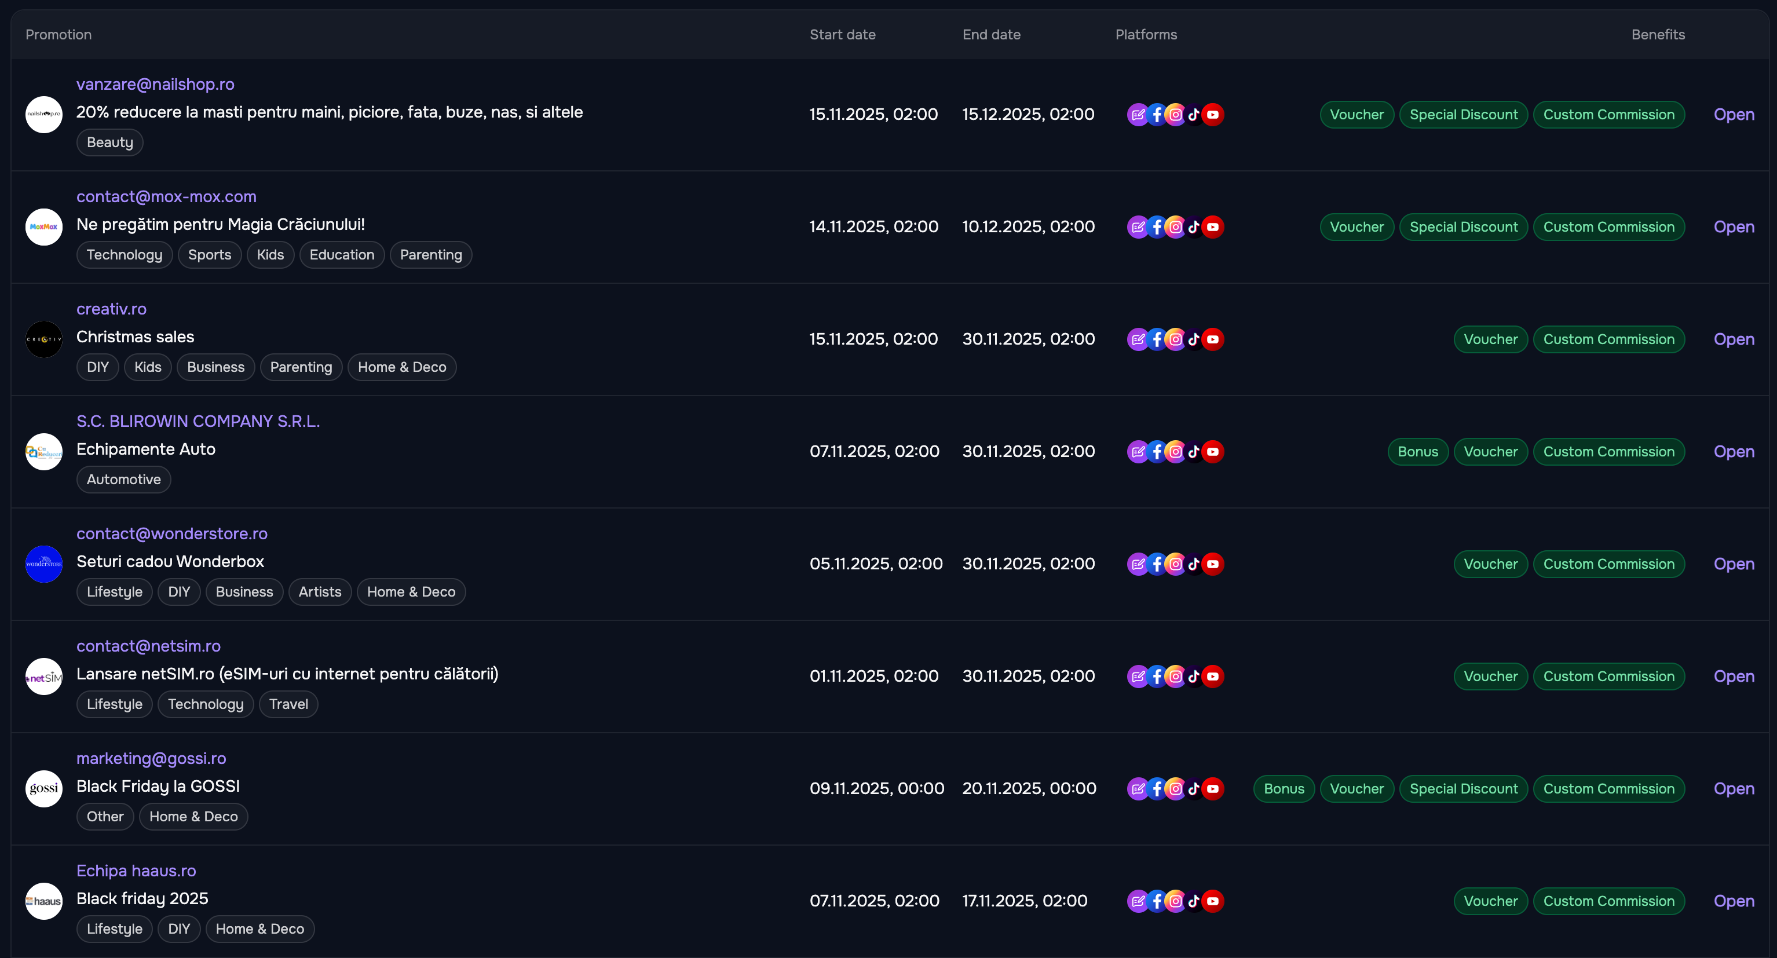Image resolution: width=1777 pixels, height=958 pixels.
Task: Open the haaus.ro Black friday 2025 promotion
Action: pyautogui.click(x=1734, y=901)
